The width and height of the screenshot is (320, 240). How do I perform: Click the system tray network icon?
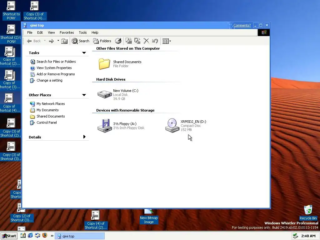(x=295, y=236)
